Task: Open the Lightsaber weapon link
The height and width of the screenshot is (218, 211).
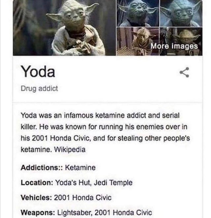Action: coord(75,213)
